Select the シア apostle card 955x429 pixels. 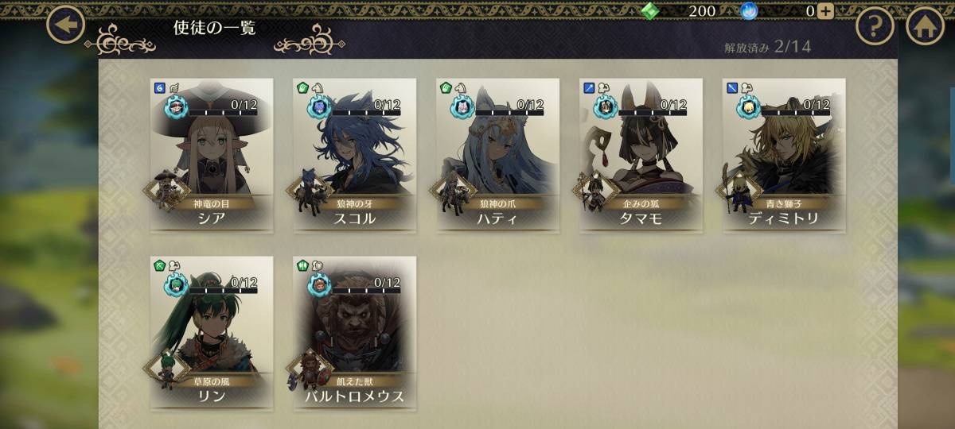[x=212, y=155]
